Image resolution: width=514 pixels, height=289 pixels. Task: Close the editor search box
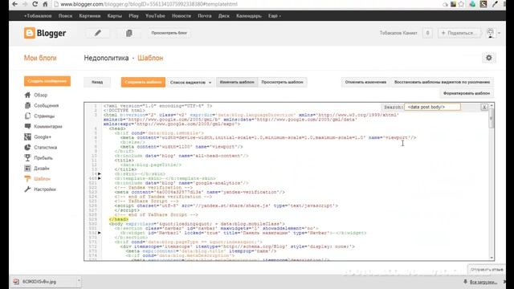[x=484, y=107]
